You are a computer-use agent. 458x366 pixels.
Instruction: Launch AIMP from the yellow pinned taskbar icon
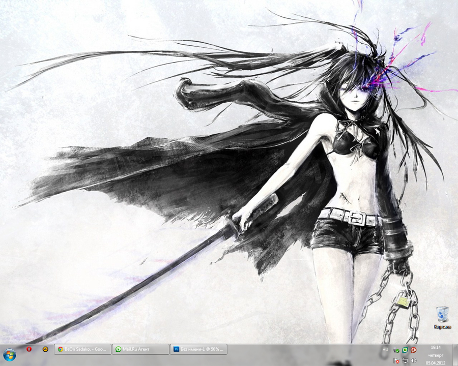pos(45,349)
